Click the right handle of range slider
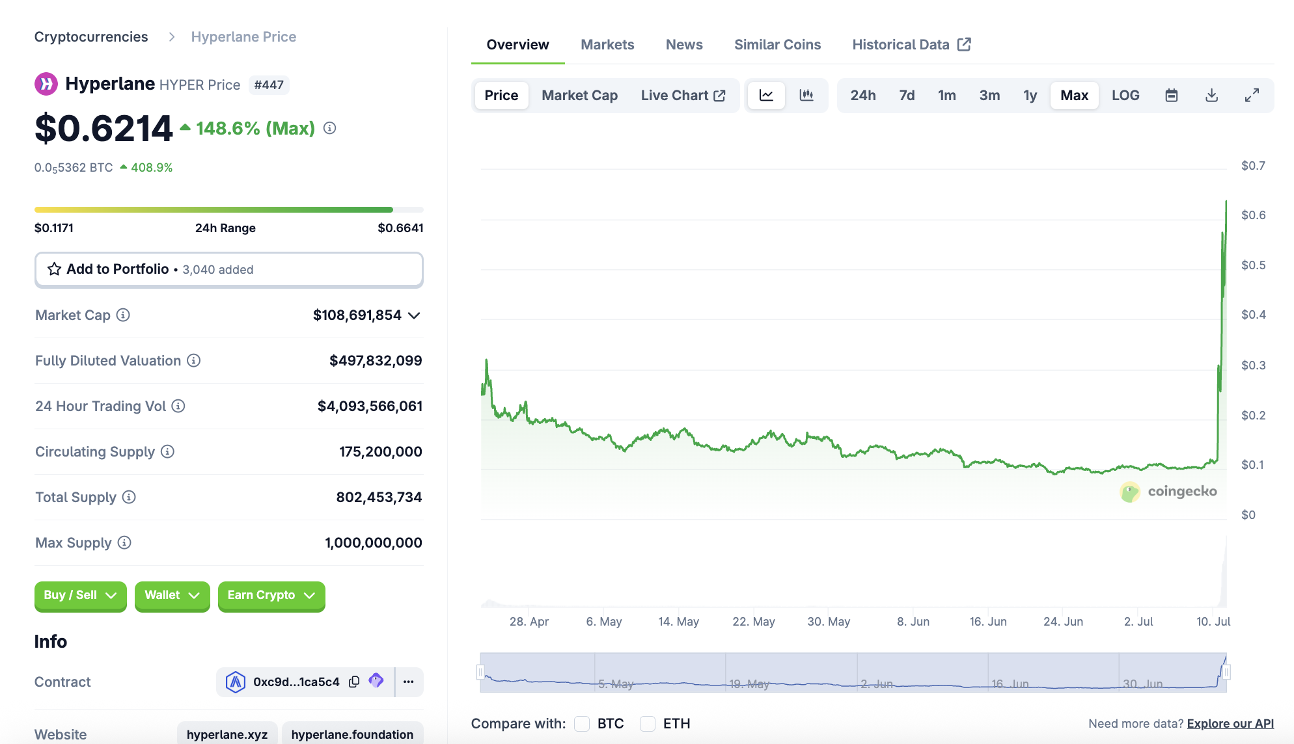Viewport: 1294px width, 744px height. coord(1226,672)
